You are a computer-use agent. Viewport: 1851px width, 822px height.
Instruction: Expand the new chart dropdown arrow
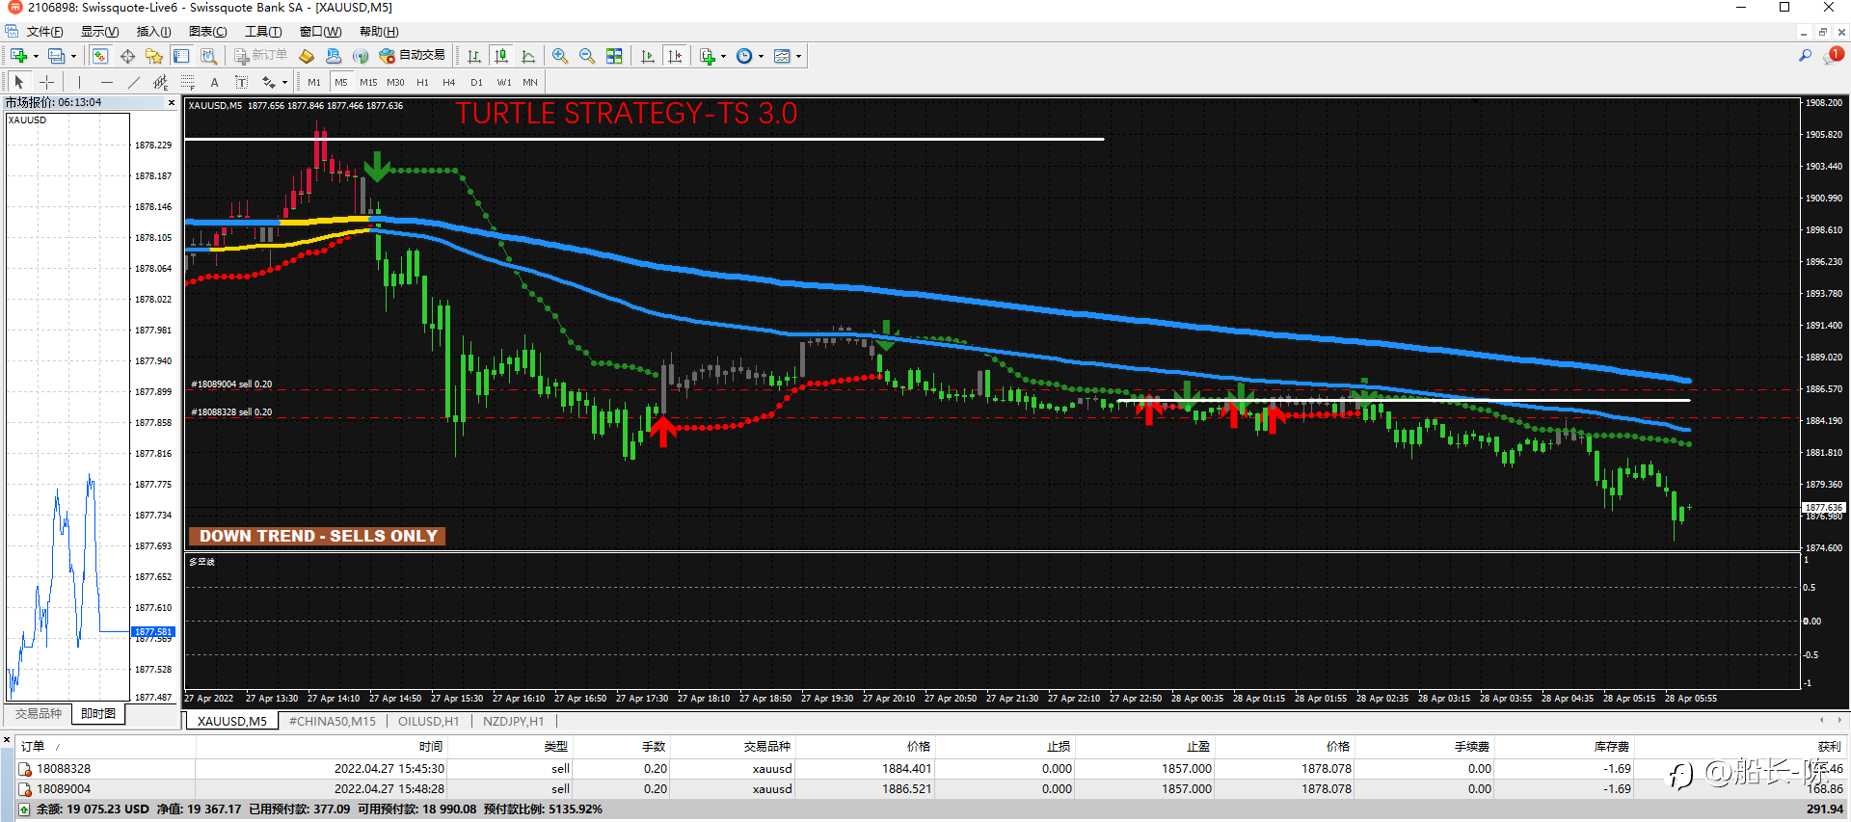point(36,56)
